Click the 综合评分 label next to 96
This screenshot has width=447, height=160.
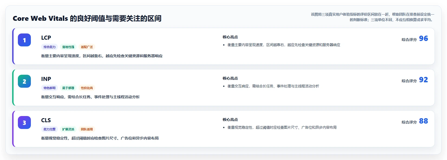coord(409,40)
